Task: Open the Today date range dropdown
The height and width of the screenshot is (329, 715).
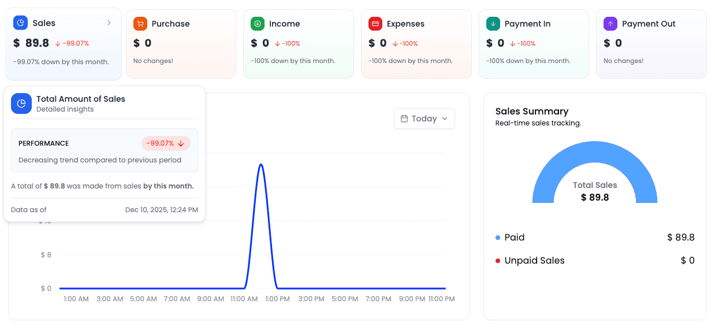Action: click(424, 119)
